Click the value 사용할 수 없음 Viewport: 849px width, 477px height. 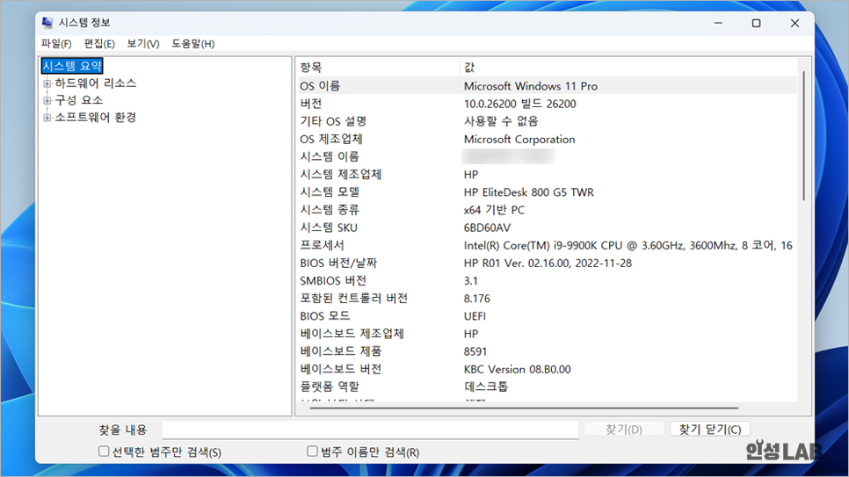501,121
